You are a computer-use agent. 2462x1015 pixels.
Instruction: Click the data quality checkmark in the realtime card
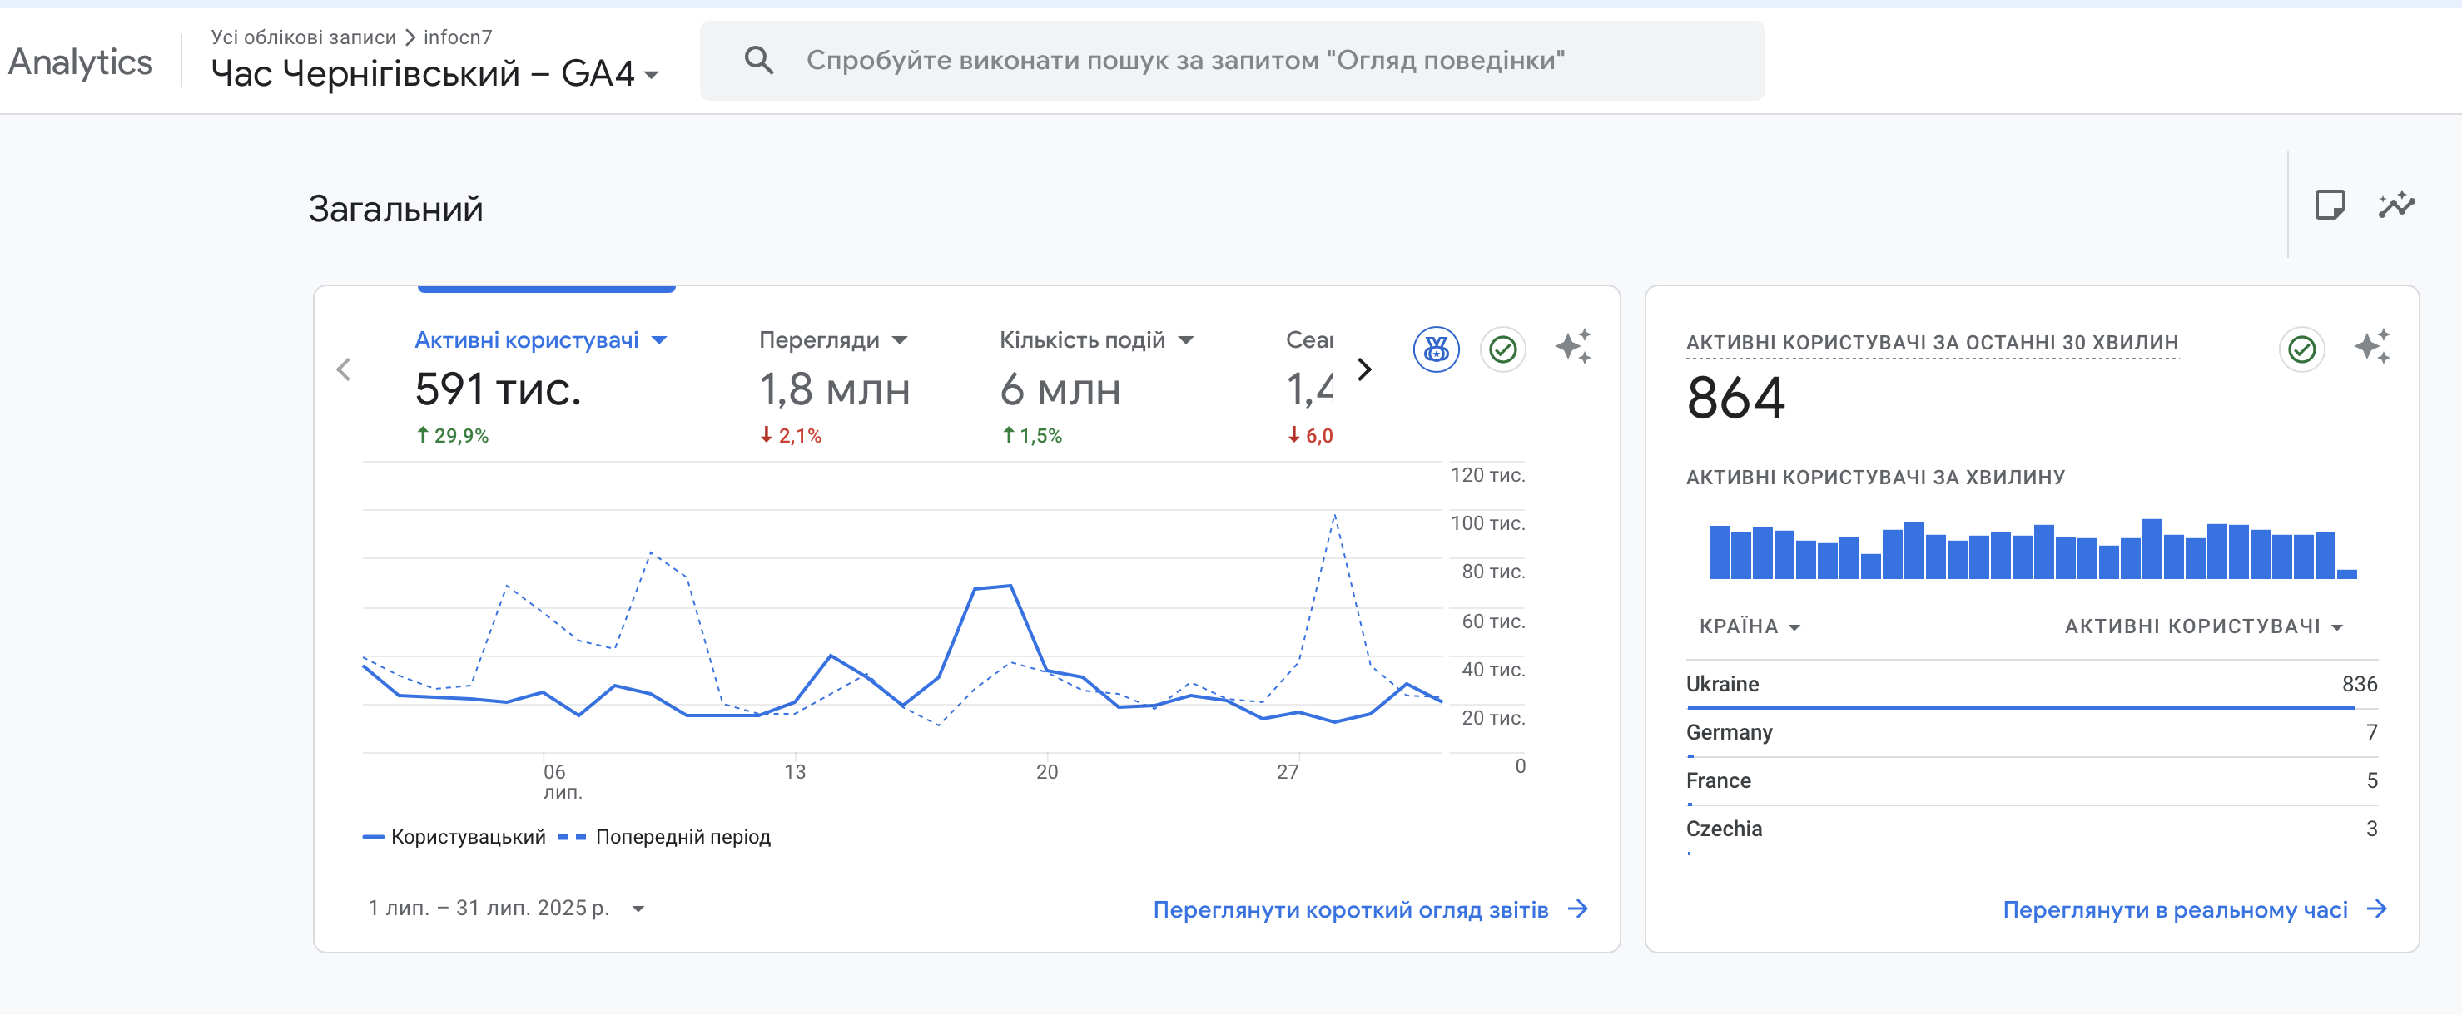coord(2301,349)
